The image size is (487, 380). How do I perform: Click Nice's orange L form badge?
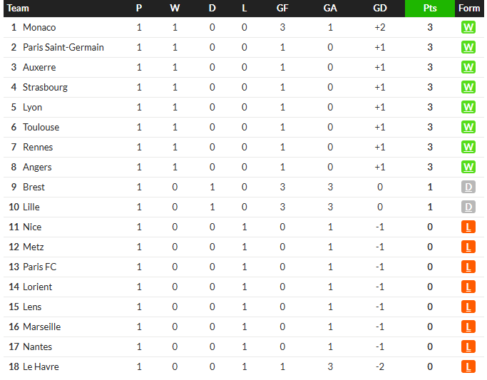pyautogui.click(x=468, y=227)
